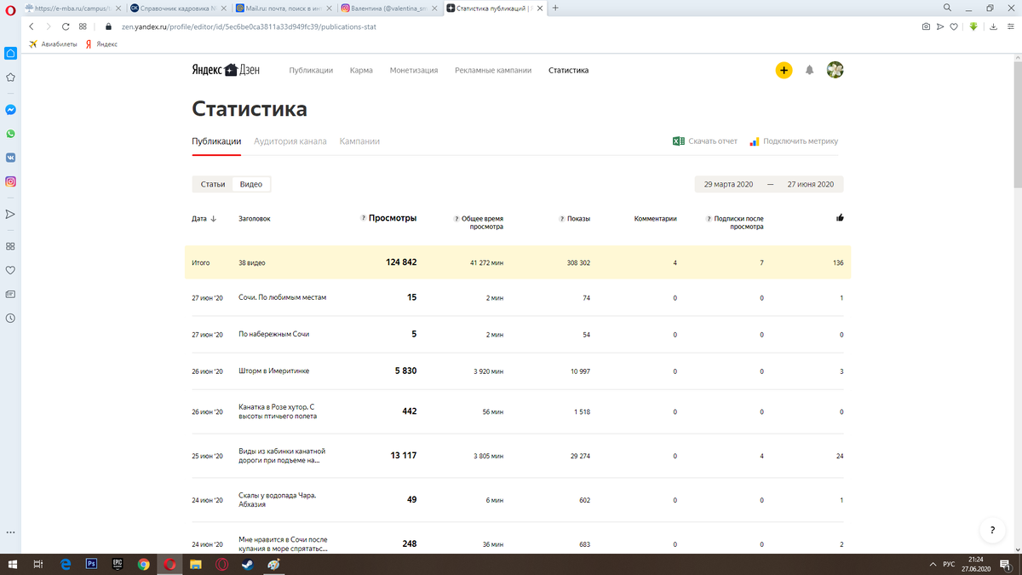
Task: Open the Публикации menu item in header
Action: pyautogui.click(x=311, y=71)
